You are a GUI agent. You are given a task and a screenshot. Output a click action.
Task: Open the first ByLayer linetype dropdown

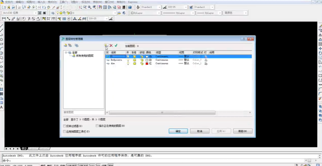(x=193, y=13)
